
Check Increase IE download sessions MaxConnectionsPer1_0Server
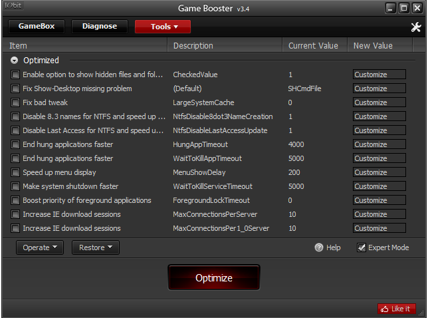[x=15, y=228]
